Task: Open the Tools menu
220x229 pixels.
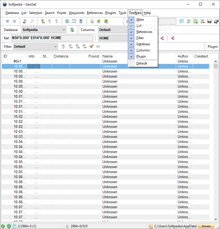Action: point(123,13)
